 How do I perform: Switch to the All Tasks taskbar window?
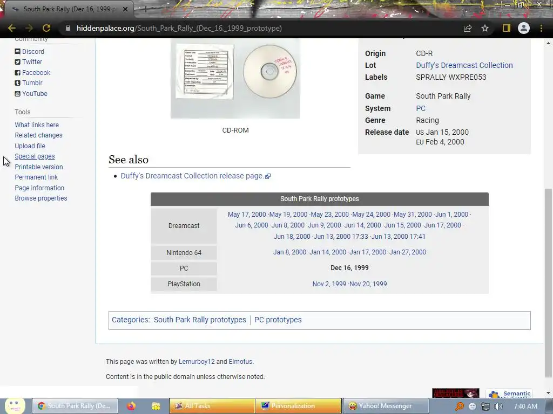212,406
